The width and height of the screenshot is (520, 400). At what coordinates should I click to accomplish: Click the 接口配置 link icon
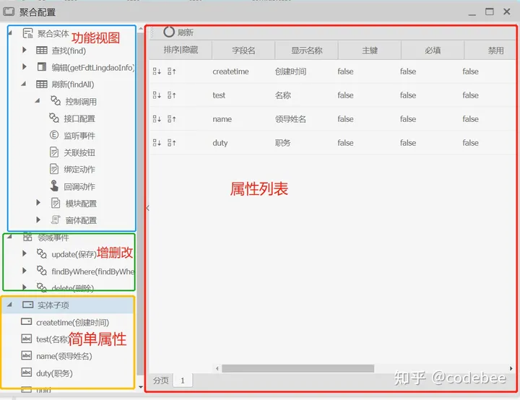(x=54, y=118)
